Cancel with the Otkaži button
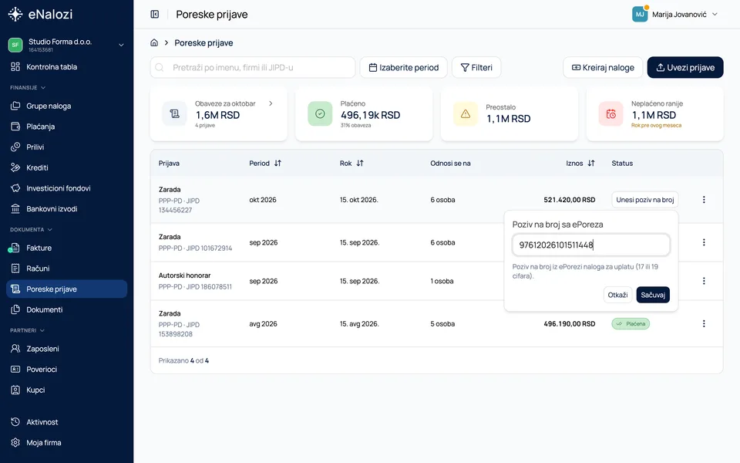Viewport: 740px width, 463px height. [x=617, y=295]
